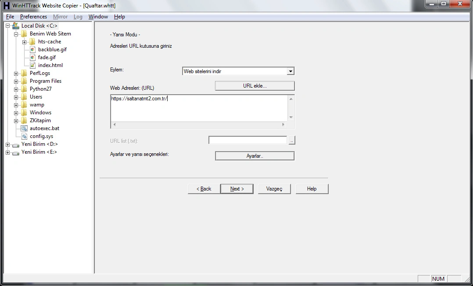Click the Users folder icon
Viewport: 473px width, 286px height.
point(24,97)
